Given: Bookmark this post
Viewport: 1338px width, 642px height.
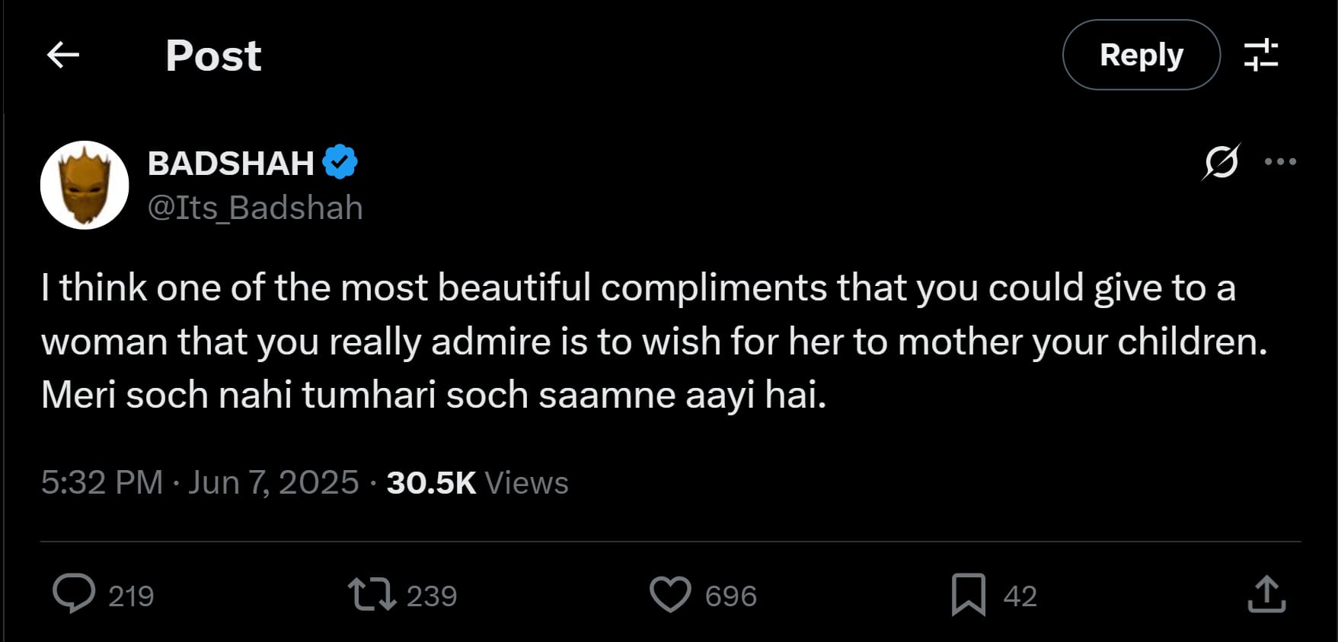Looking at the screenshot, I should pos(968,595).
